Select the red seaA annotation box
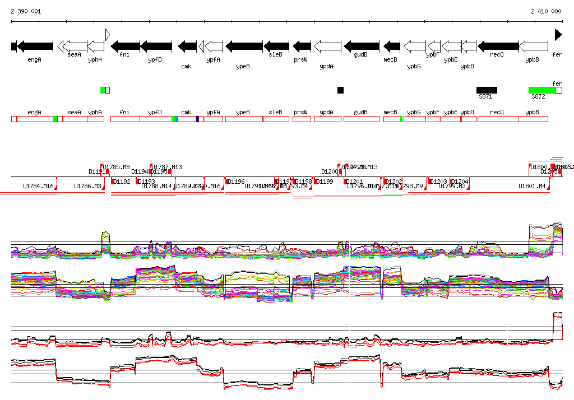Image resolution: width=574 pixels, height=400 pixels. 75,119
